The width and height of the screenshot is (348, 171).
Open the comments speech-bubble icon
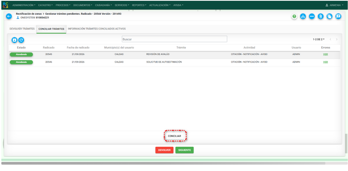[x=338, y=16]
